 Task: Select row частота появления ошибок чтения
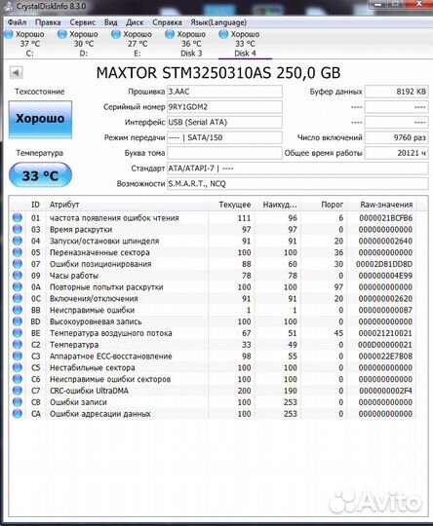[x=214, y=218]
